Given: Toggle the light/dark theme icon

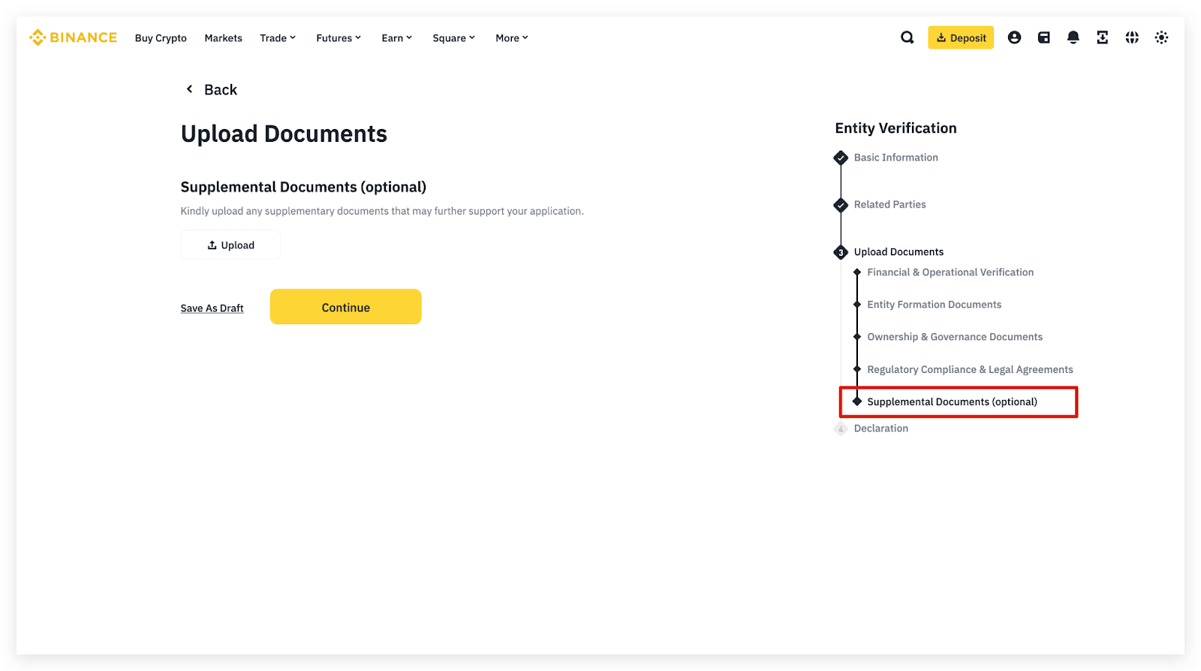Looking at the screenshot, I should 1161,38.
